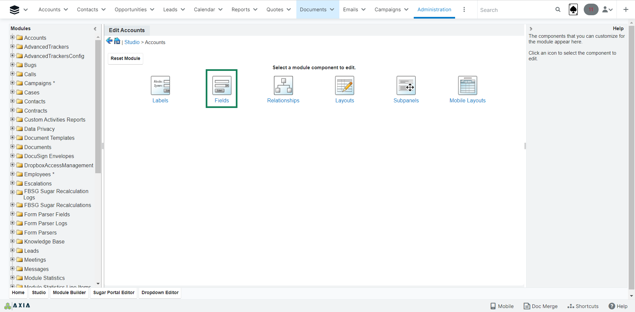Open the notifications badge showing 11
This screenshot has height=312, width=635.
click(591, 10)
